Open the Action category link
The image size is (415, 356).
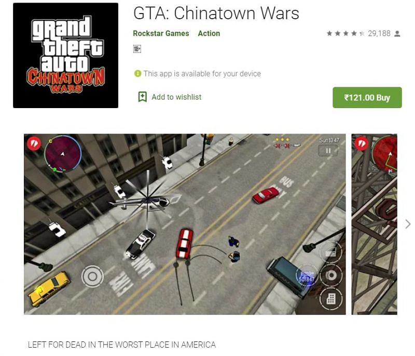tap(209, 33)
